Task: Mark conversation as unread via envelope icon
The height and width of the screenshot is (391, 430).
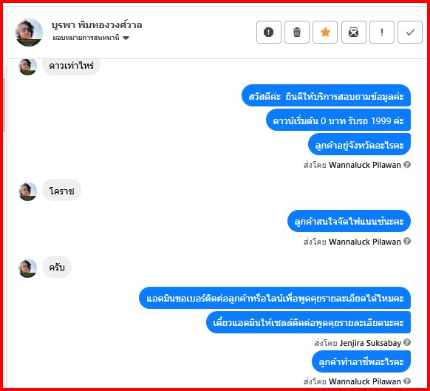Action: click(x=354, y=32)
